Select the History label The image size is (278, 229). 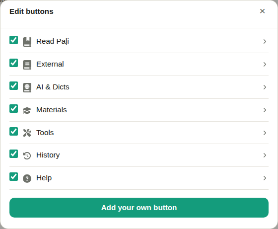[48, 155]
